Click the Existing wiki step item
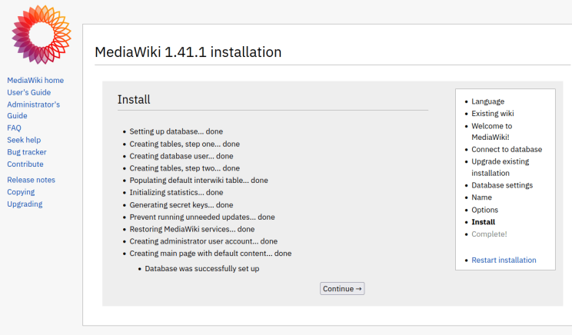 click(x=493, y=114)
